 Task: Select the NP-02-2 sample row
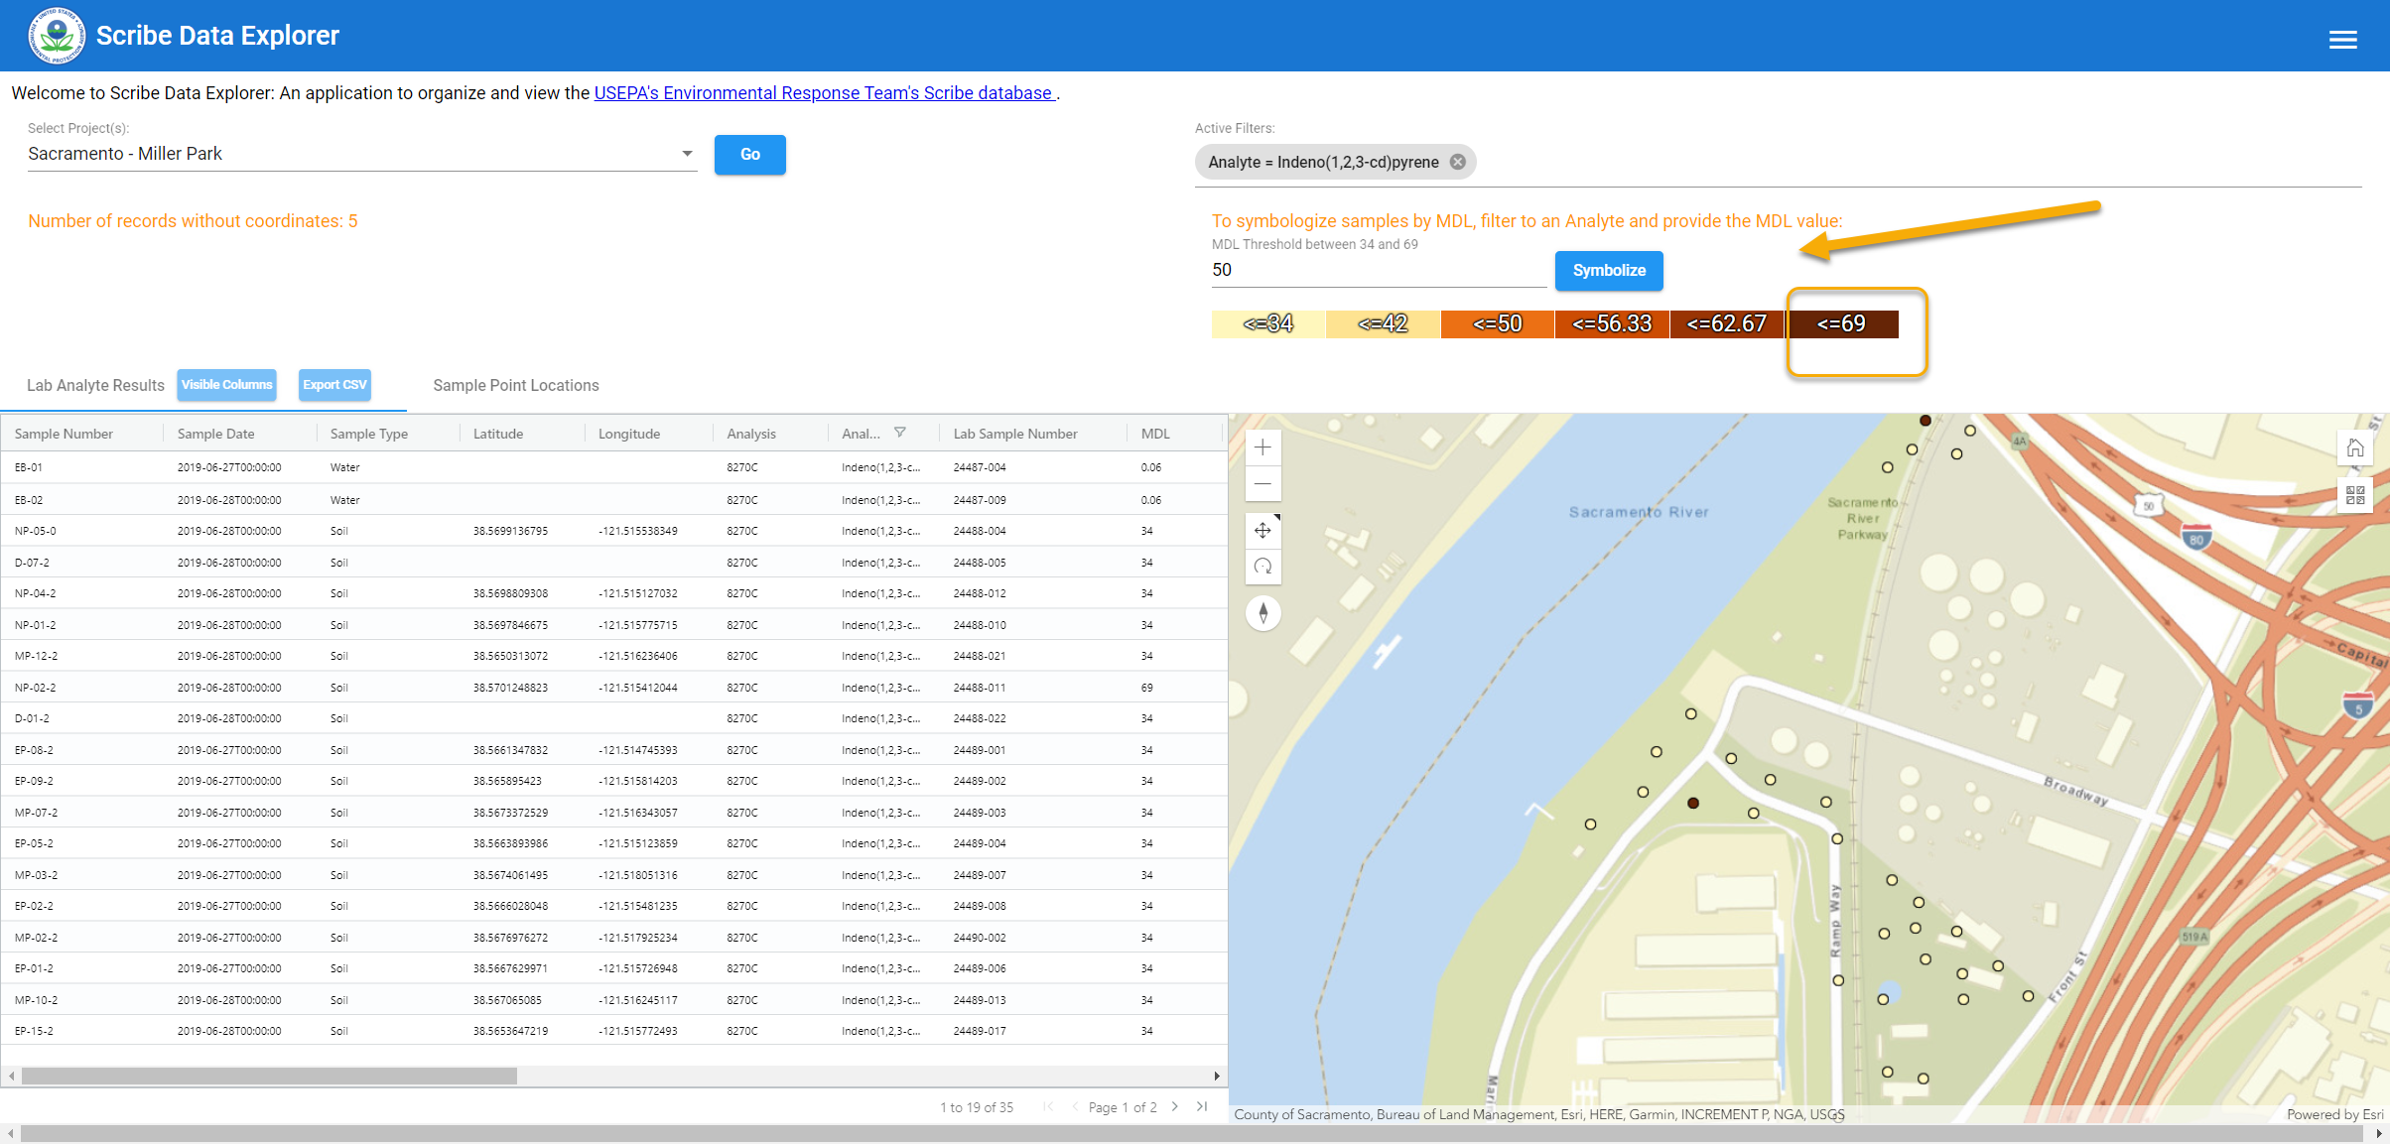[613, 688]
